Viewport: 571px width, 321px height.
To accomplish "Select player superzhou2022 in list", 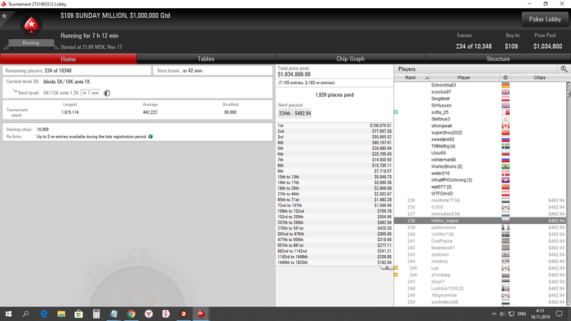I will tap(446, 133).
